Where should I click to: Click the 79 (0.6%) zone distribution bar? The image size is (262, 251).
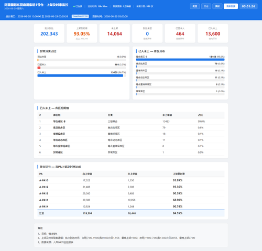click(180, 67)
